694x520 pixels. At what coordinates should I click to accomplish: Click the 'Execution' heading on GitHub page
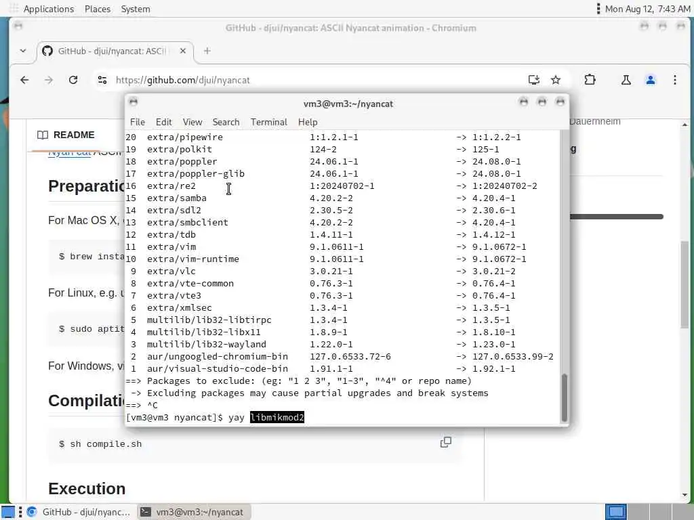tap(87, 489)
